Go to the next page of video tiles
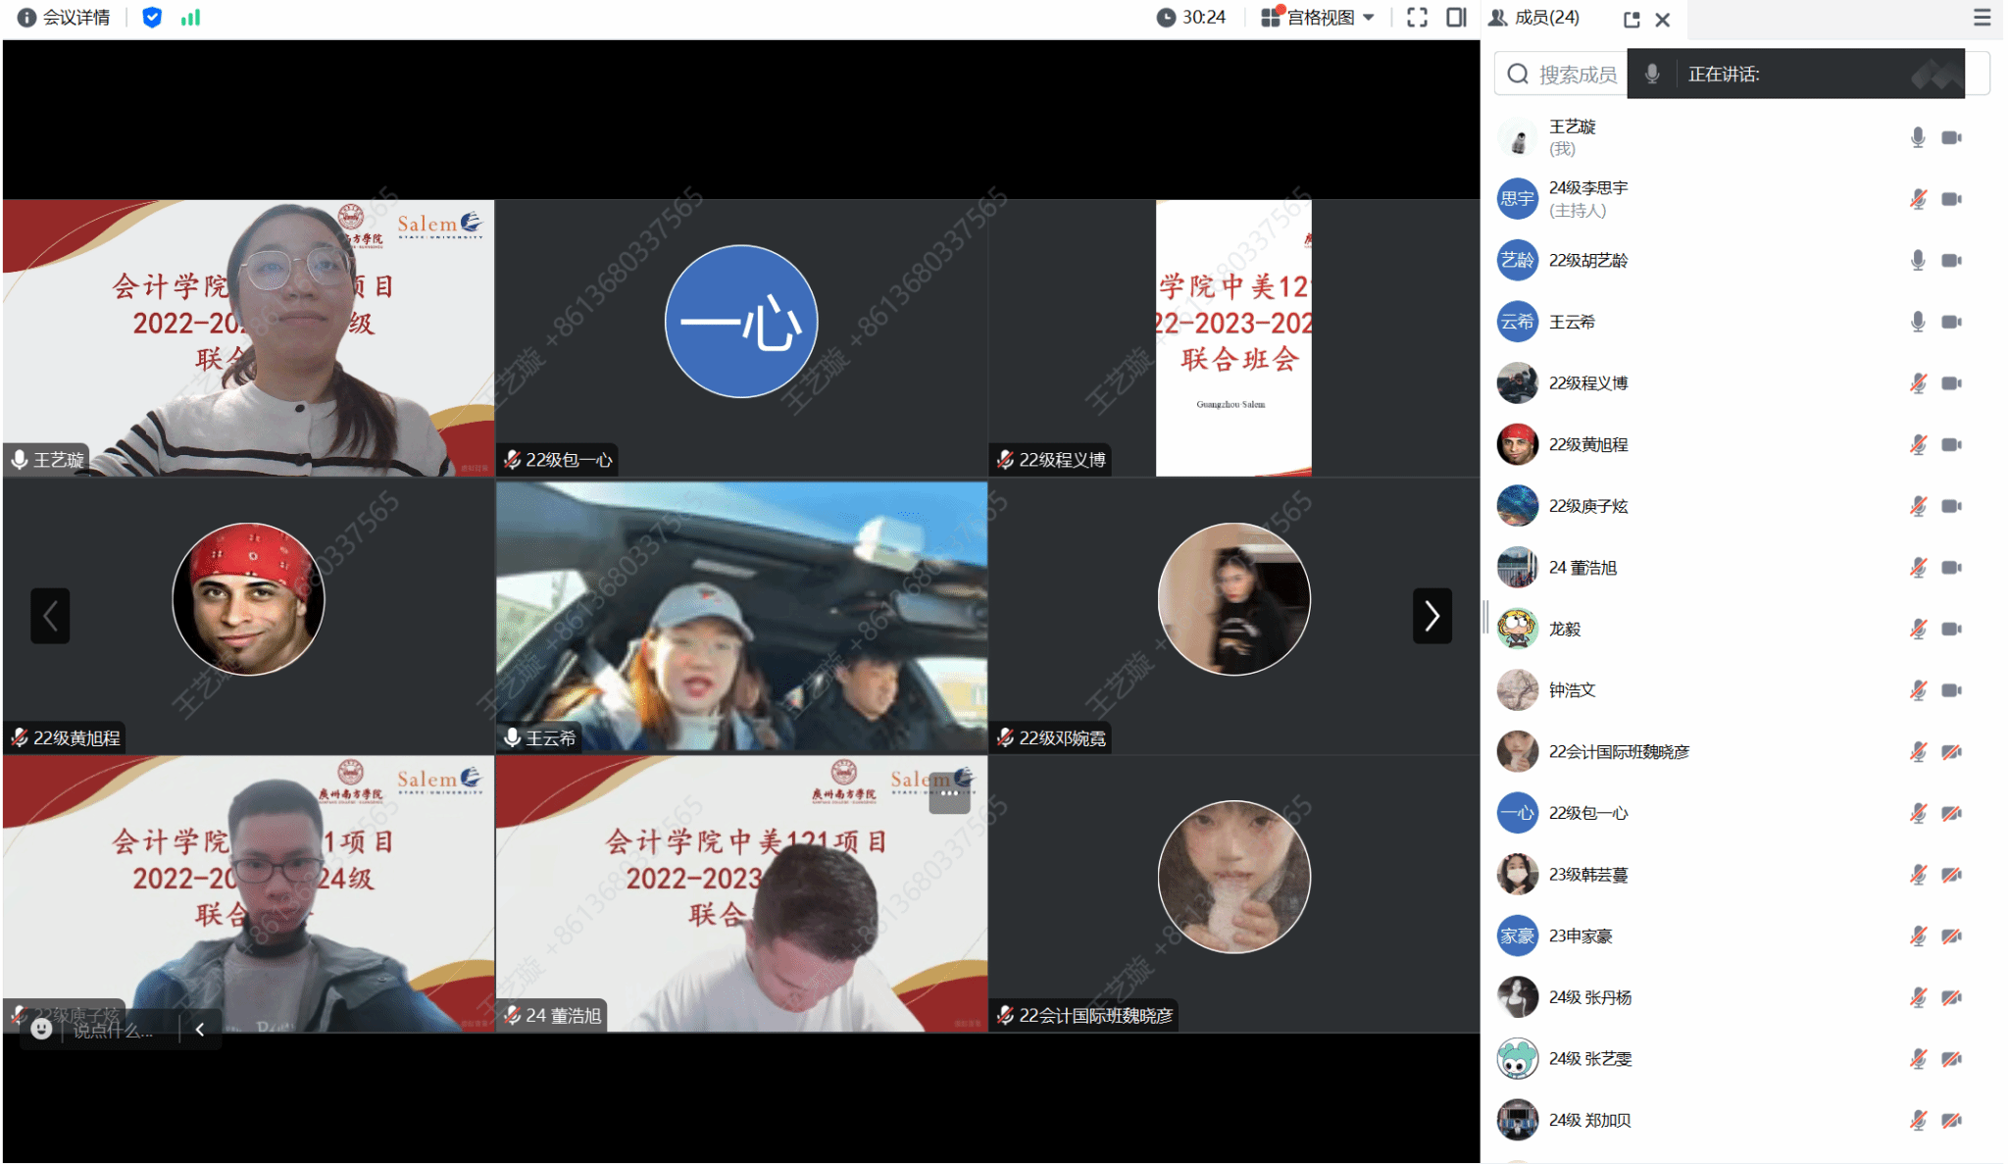The image size is (2008, 1164). pos(1431,616)
